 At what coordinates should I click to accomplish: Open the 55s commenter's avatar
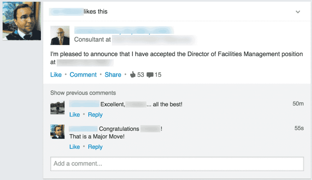pyautogui.click(x=57, y=132)
